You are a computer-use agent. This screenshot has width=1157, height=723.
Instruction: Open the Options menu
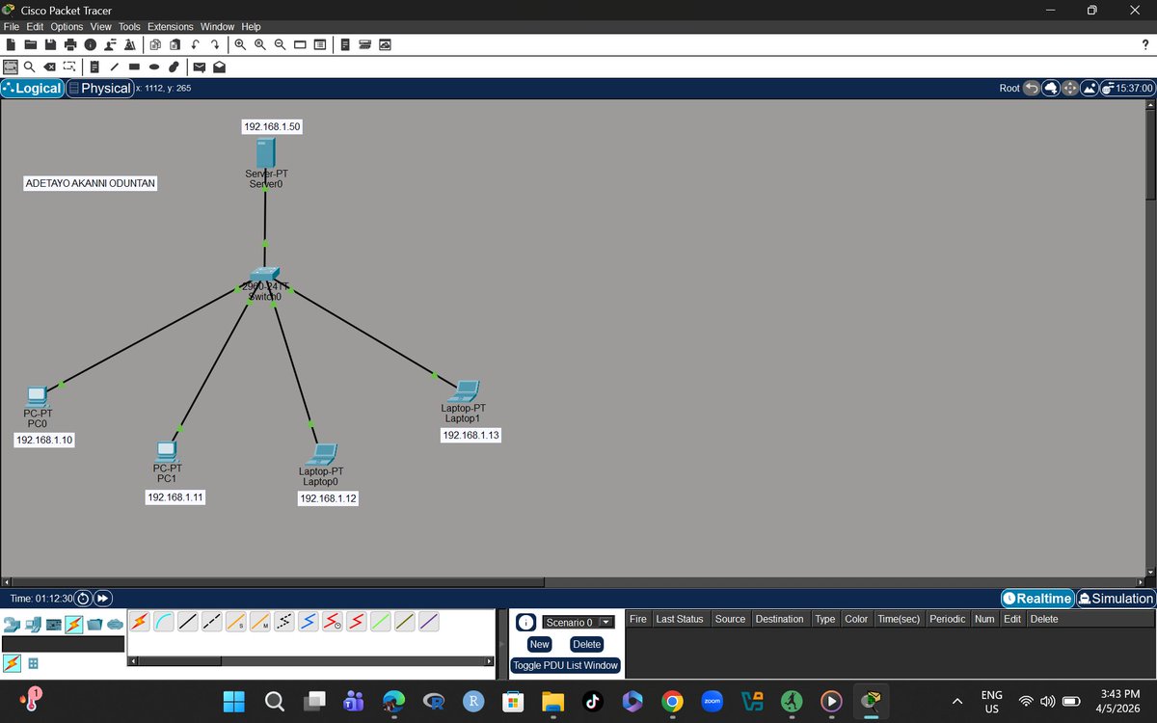click(x=67, y=26)
